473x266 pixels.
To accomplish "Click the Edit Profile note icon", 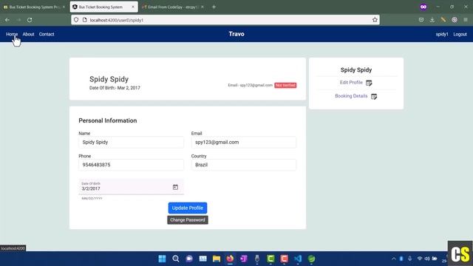I will [369, 83].
